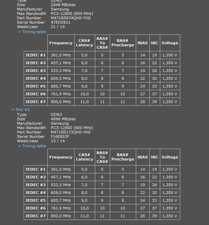Image resolution: width=209 pixels, height=225 pixels.
Task: Click JEDEC #3 voltage 1,350 V in Slot #2 table
Action: click(170, 185)
